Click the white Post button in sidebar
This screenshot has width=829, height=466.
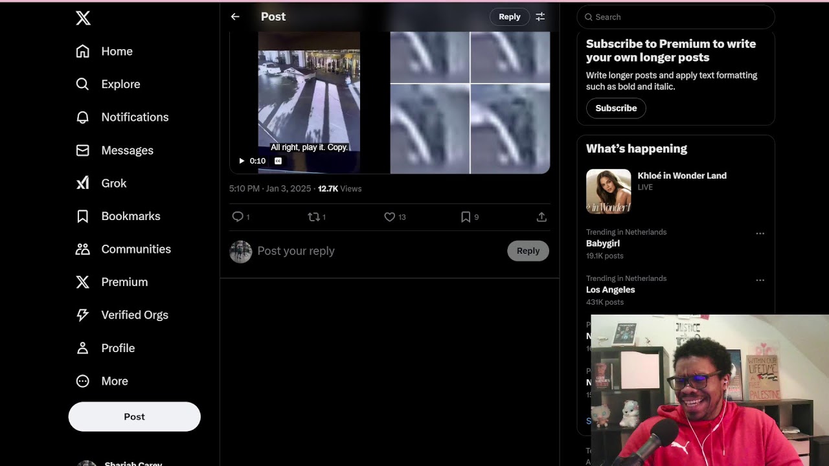[x=135, y=417]
